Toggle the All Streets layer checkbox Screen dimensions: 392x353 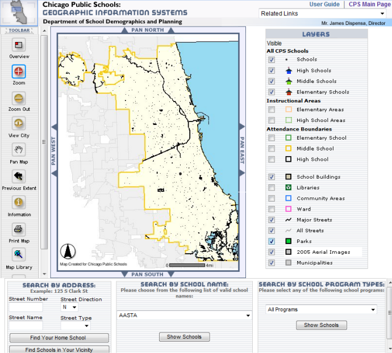click(272, 230)
